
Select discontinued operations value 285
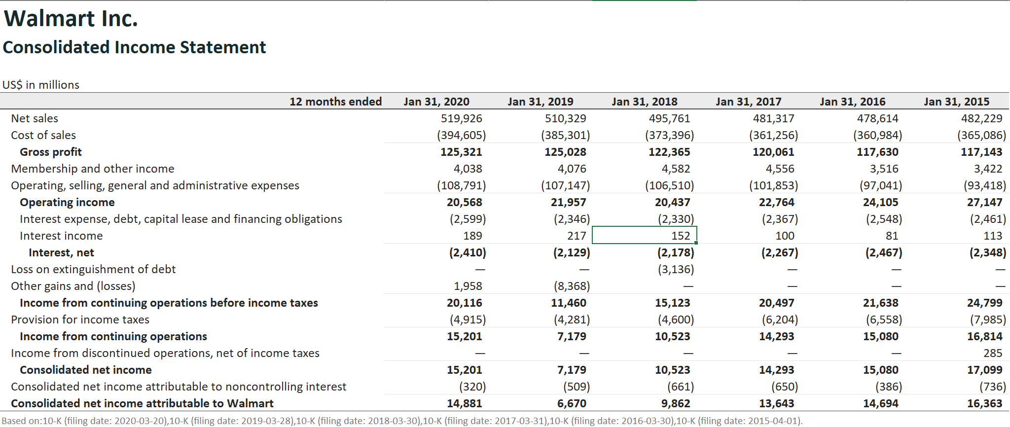coord(993,353)
